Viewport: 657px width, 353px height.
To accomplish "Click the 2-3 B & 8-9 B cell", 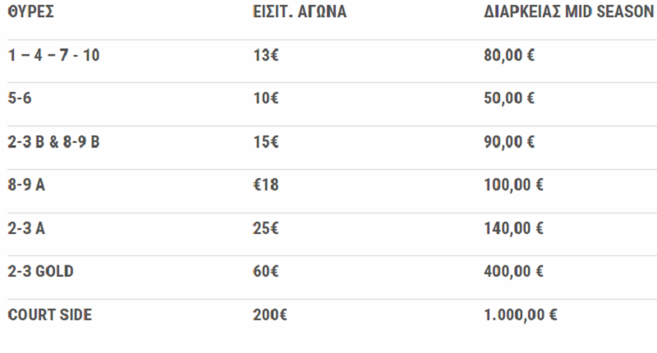I will [x=53, y=142].
